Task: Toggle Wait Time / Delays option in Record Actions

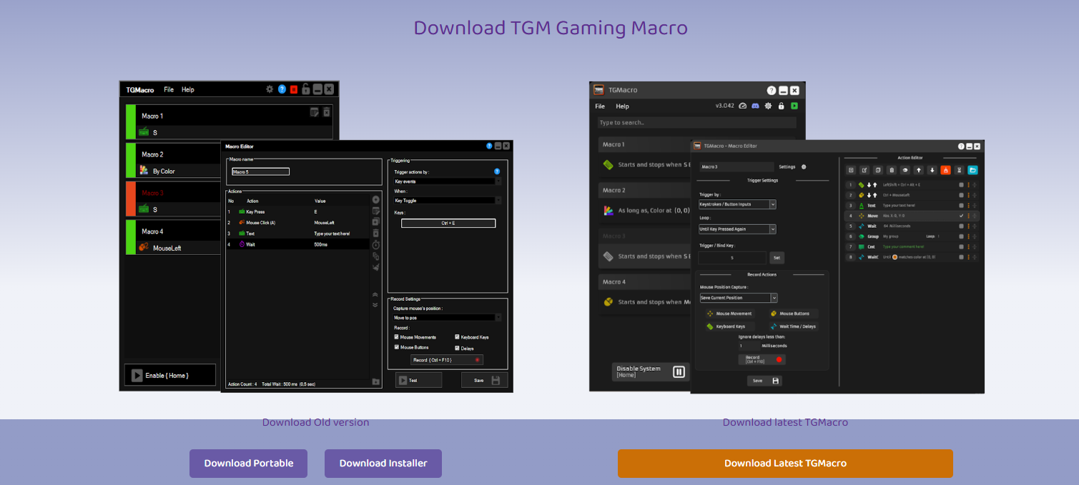Action: click(792, 326)
